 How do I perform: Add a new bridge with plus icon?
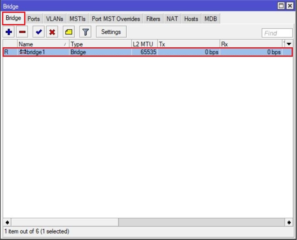point(9,32)
